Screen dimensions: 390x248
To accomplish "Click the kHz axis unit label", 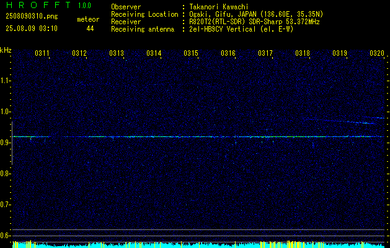I will click(6, 50).
